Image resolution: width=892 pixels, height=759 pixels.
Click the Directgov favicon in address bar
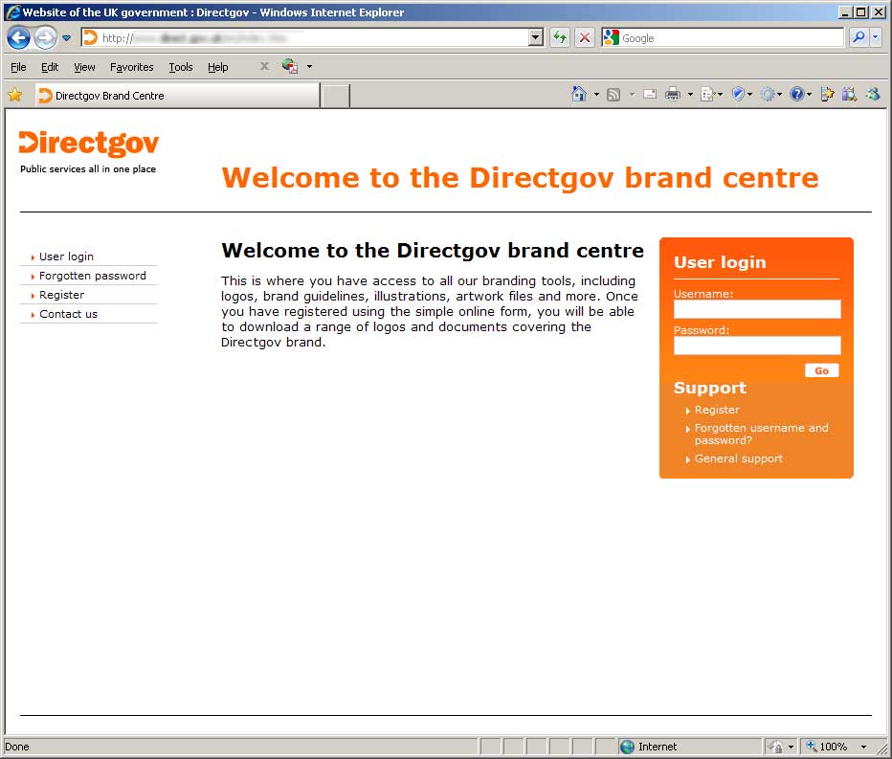tap(91, 38)
